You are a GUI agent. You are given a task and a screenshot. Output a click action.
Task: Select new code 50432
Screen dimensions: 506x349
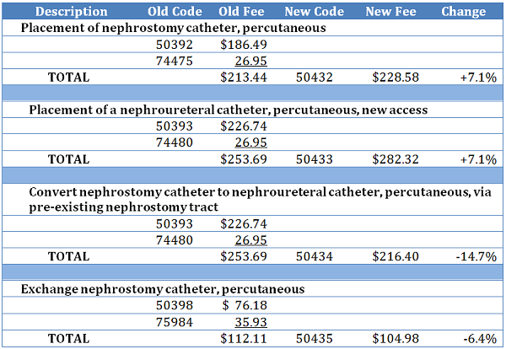point(315,77)
